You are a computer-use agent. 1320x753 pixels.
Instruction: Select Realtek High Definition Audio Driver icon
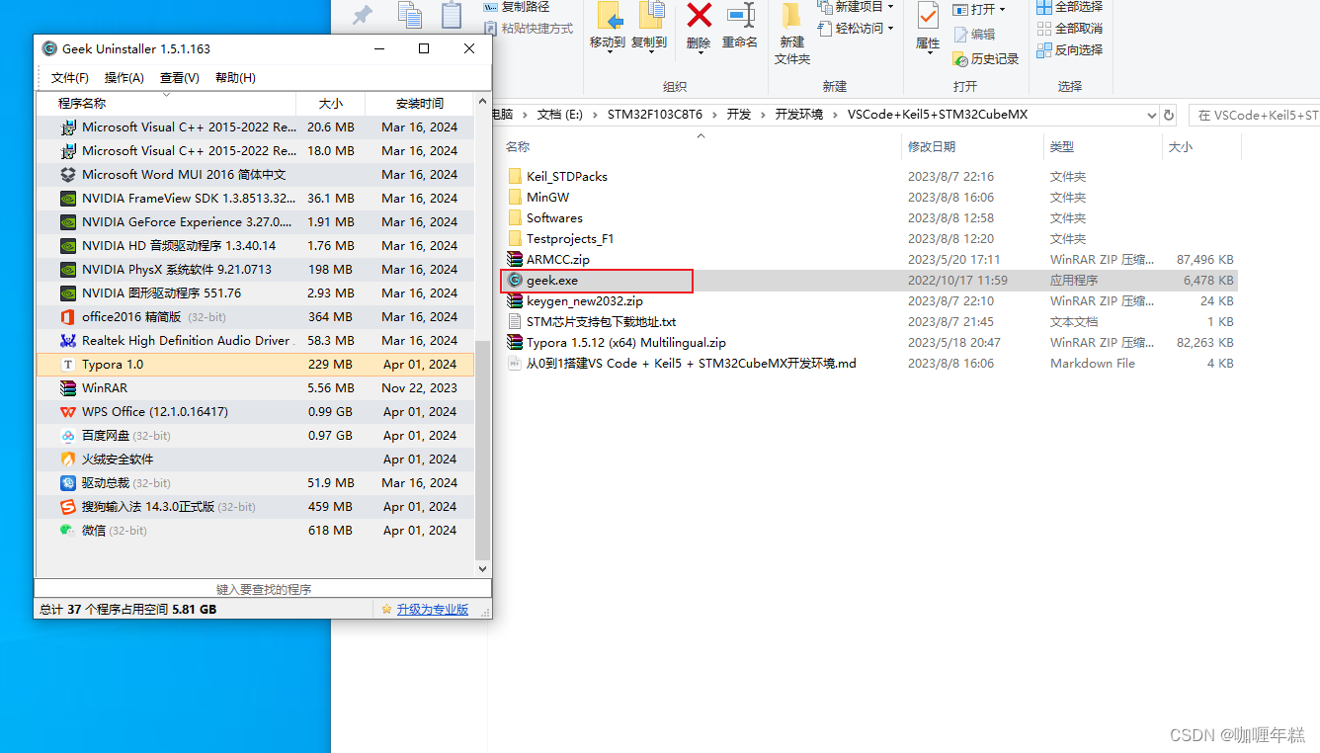point(68,341)
